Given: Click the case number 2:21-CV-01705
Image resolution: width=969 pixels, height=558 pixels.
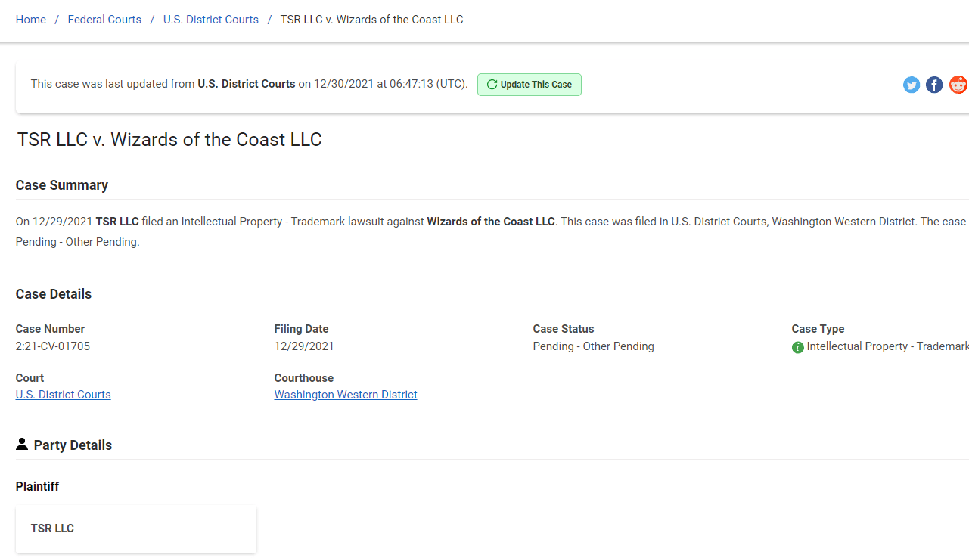Looking at the screenshot, I should tap(53, 346).
